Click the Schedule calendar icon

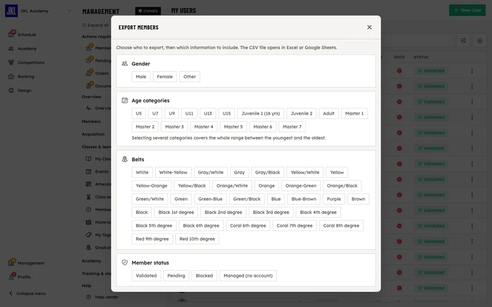point(11,35)
